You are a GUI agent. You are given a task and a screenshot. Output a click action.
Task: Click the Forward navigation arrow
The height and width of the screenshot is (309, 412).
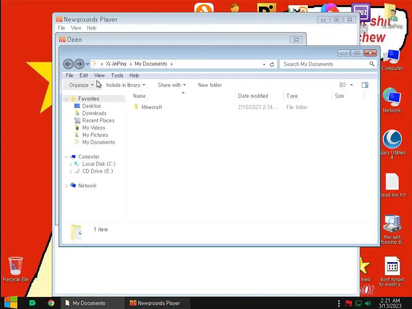(79, 64)
